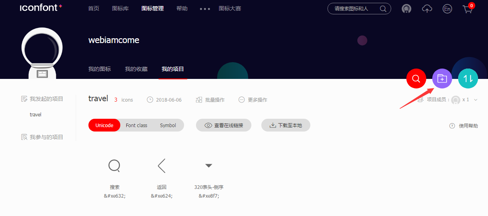Open 图标大赛 in navigation
488x216 pixels.
point(230,8)
